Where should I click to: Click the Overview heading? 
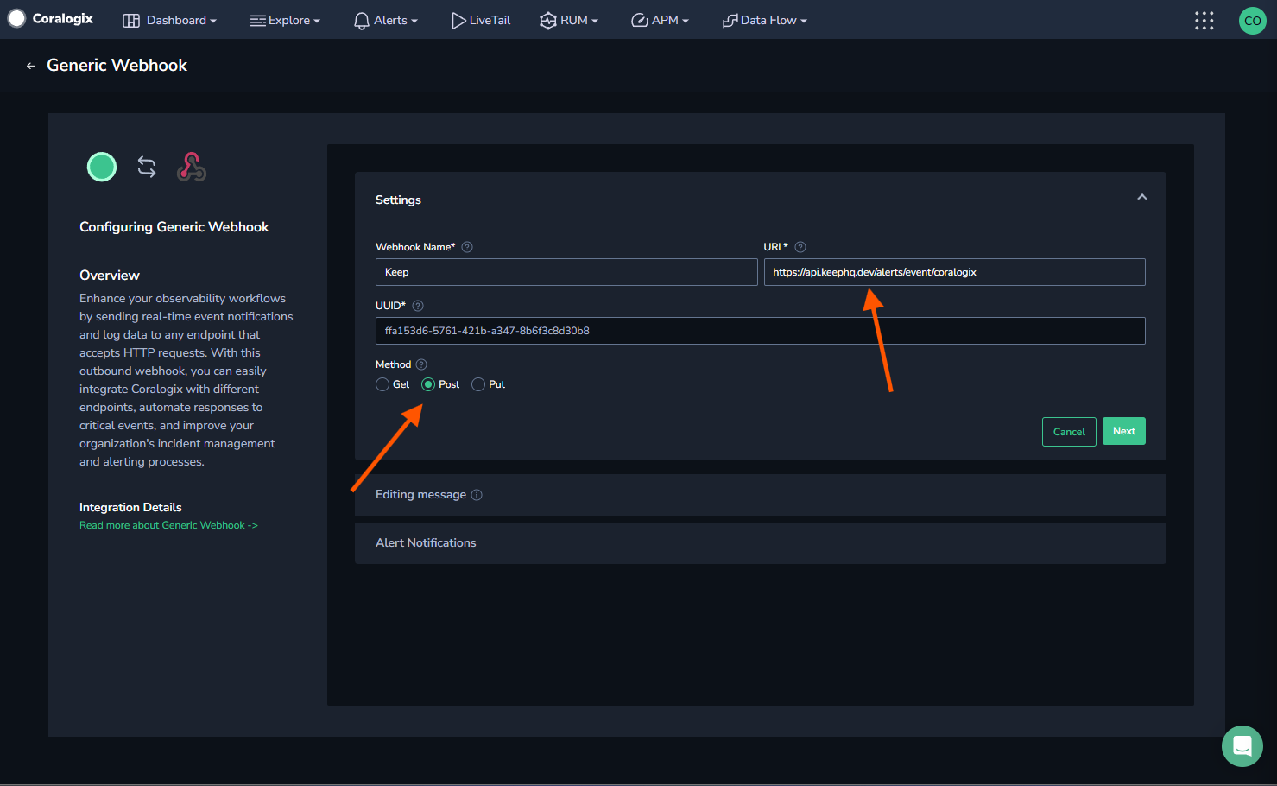point(110,276)
